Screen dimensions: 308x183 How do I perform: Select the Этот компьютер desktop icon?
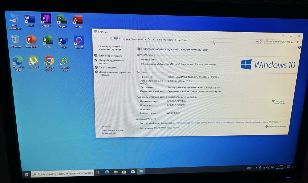coord(14,22)
